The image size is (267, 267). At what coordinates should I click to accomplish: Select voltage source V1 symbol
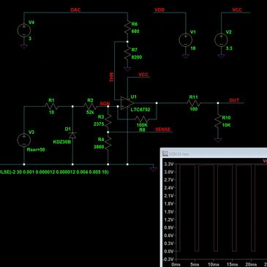185,40
